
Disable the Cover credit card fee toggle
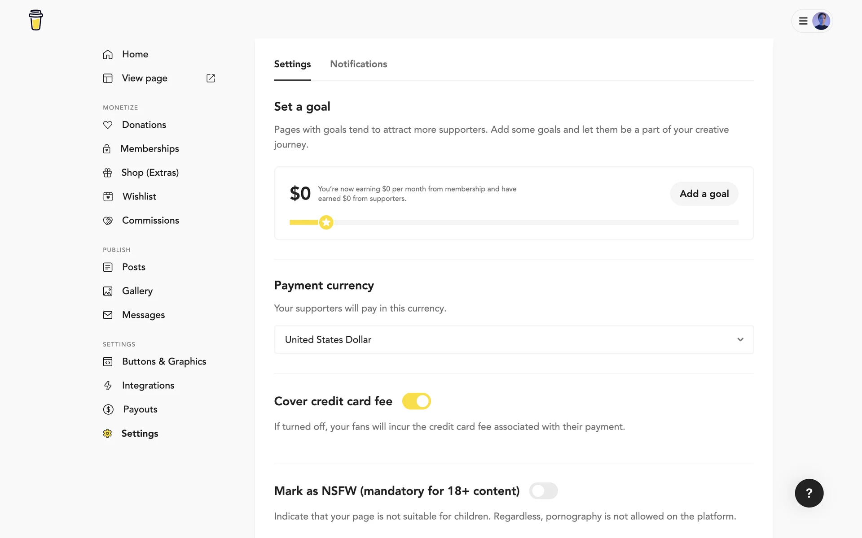(x=416, y=401)
